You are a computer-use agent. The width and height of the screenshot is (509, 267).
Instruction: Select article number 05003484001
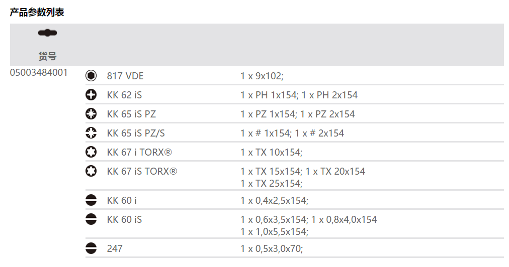[39, 72]
